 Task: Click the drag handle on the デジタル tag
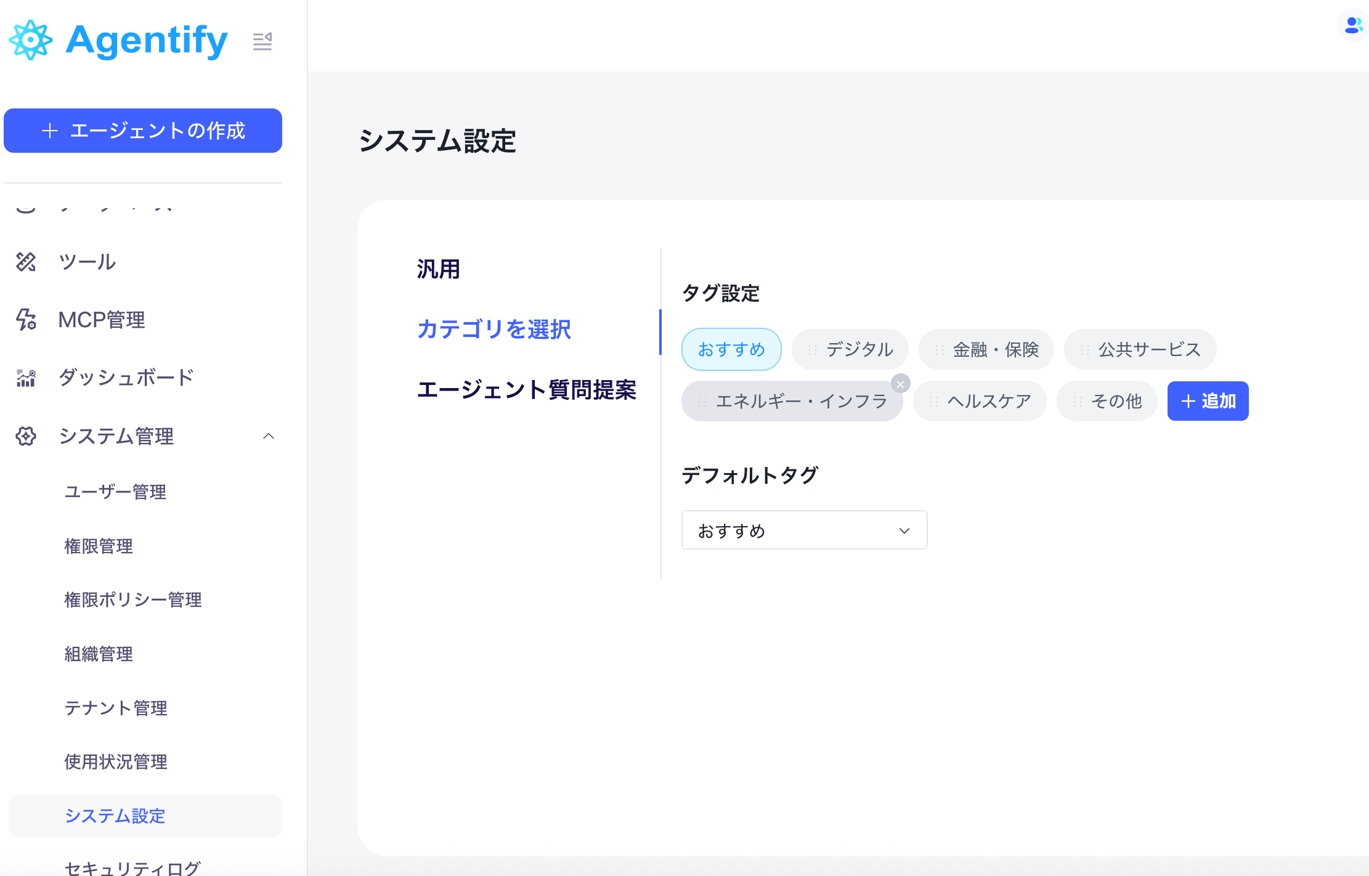tap(812, 350)
